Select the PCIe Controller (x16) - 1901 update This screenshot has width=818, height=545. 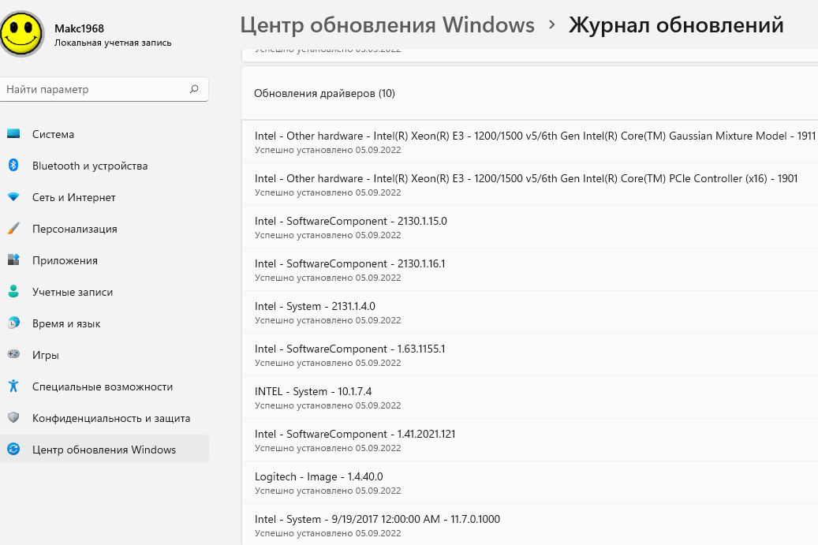point(529,185)
